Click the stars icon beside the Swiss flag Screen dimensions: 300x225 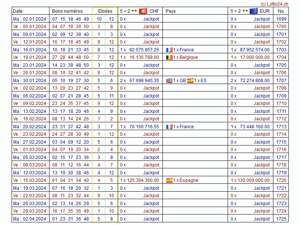pos(134,11)
